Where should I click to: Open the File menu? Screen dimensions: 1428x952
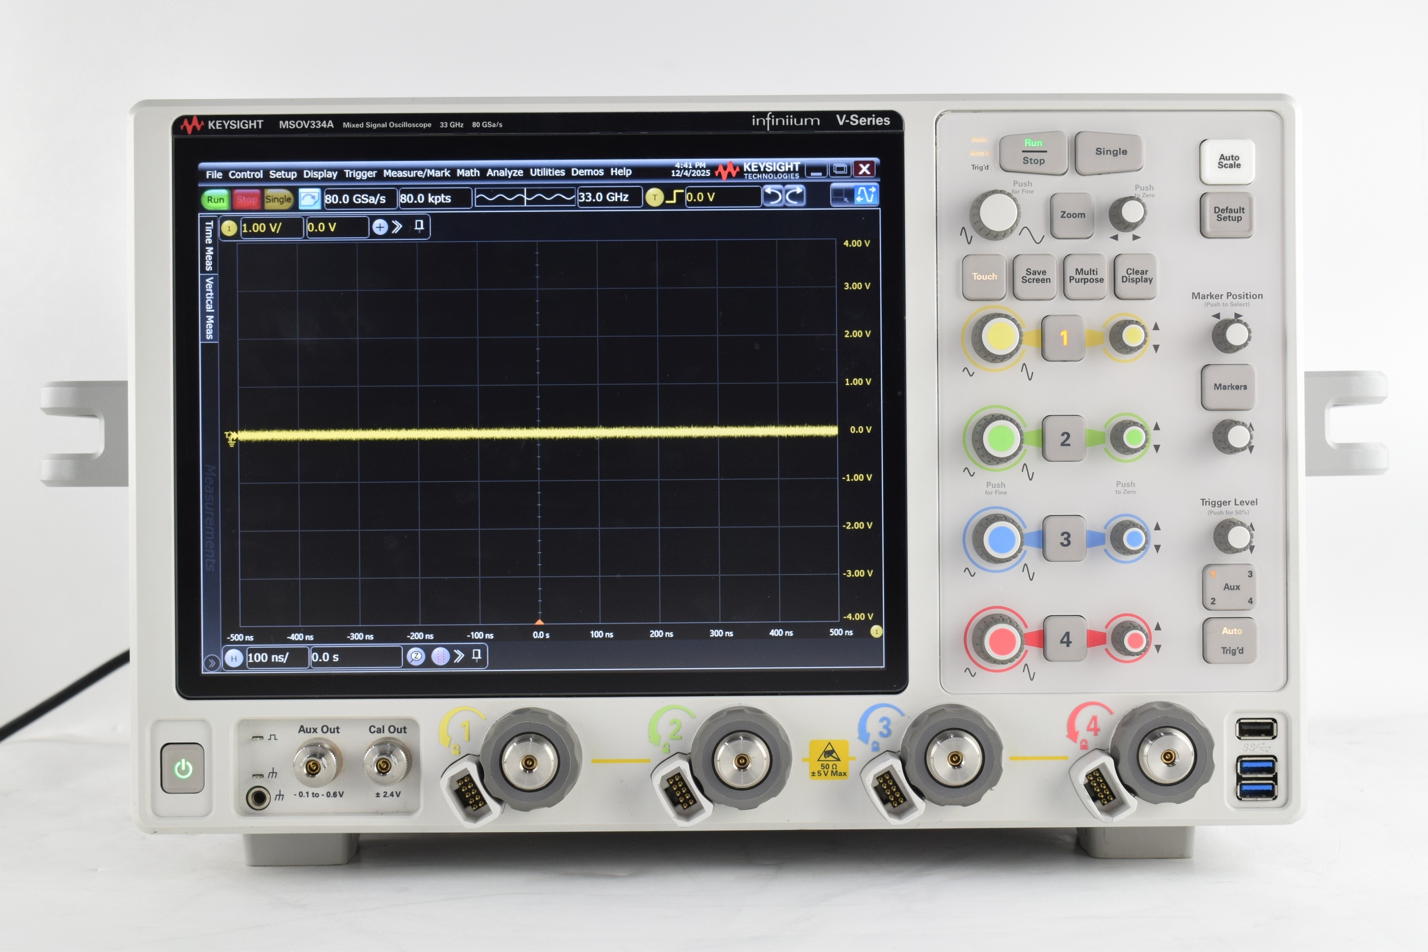(x=214, y=174)
